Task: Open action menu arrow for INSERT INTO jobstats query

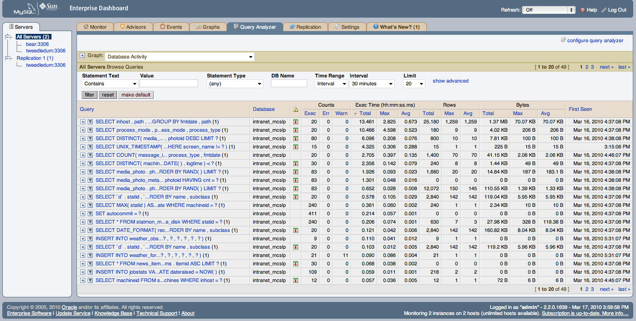Action: [x=90, y=272]
